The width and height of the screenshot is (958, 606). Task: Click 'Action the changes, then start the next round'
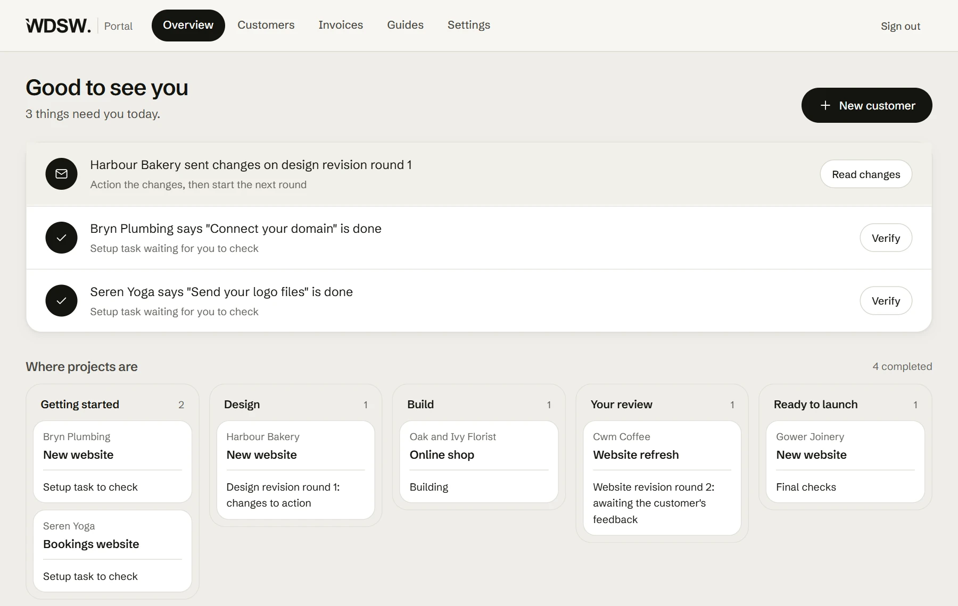coord(198,184)
